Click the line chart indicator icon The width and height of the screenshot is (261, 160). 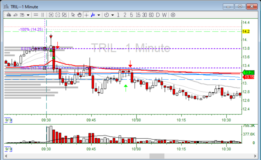point(15,15)
